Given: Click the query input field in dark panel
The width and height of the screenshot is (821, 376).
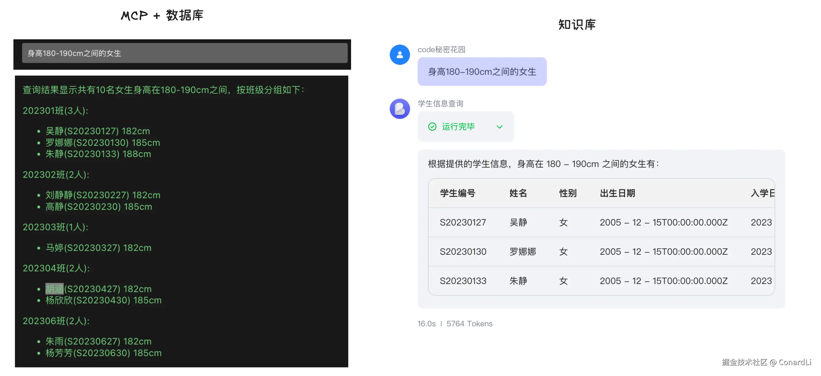Looking at the screenshot, I should pyautogui.click(x=185, y=53).
